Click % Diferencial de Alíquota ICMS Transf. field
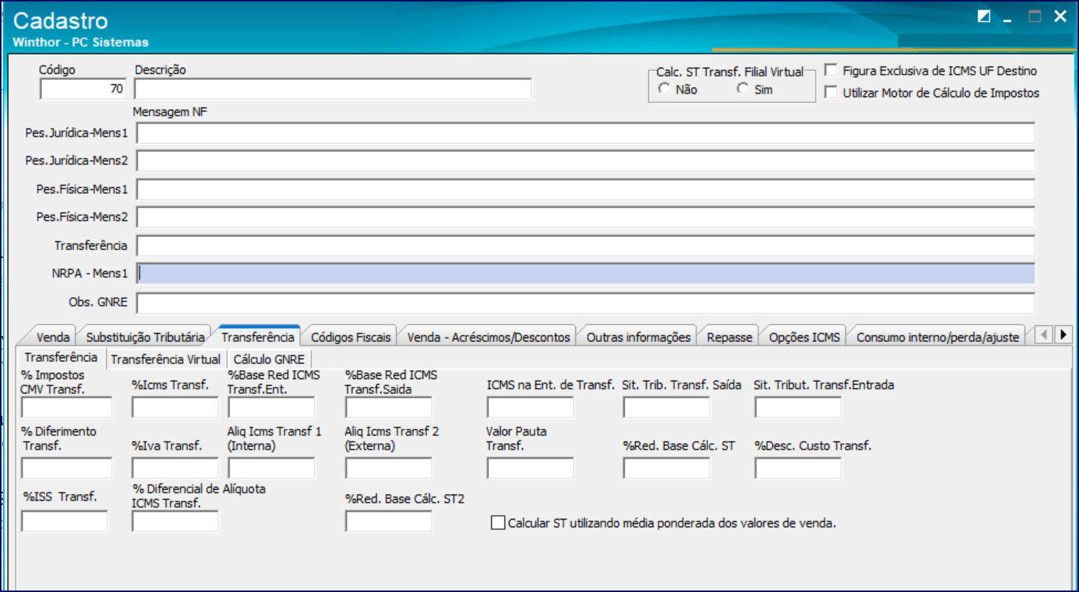 click(x=176, y=521)
